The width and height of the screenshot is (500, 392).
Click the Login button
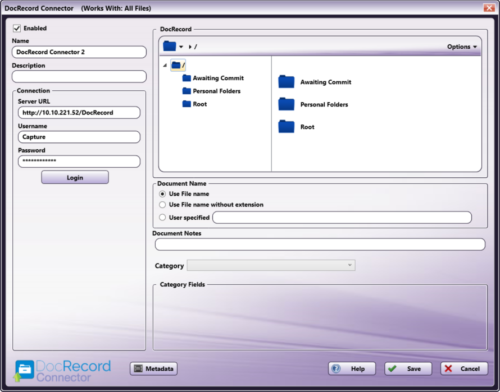point(75,177)
